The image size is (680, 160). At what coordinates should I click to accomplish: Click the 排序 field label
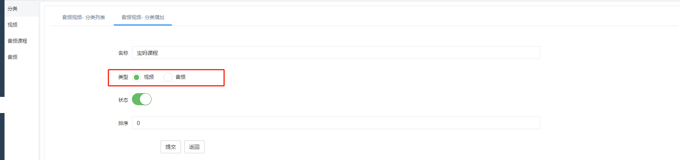coord(123,123)
